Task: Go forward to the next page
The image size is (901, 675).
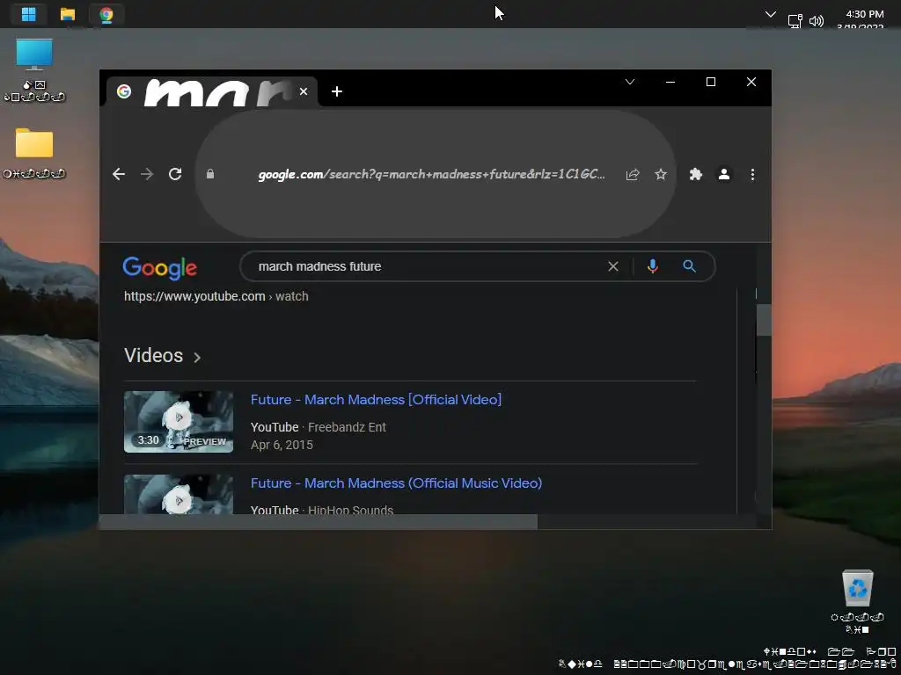Action: click(147, 174)
